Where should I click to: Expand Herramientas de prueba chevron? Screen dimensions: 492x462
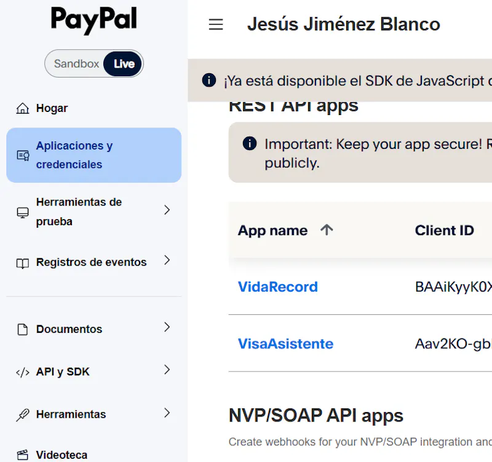167,210
